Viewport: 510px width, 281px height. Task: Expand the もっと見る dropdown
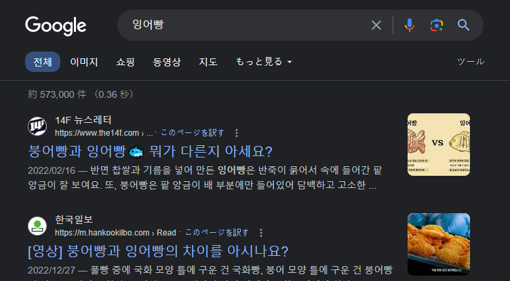(264, 62)
